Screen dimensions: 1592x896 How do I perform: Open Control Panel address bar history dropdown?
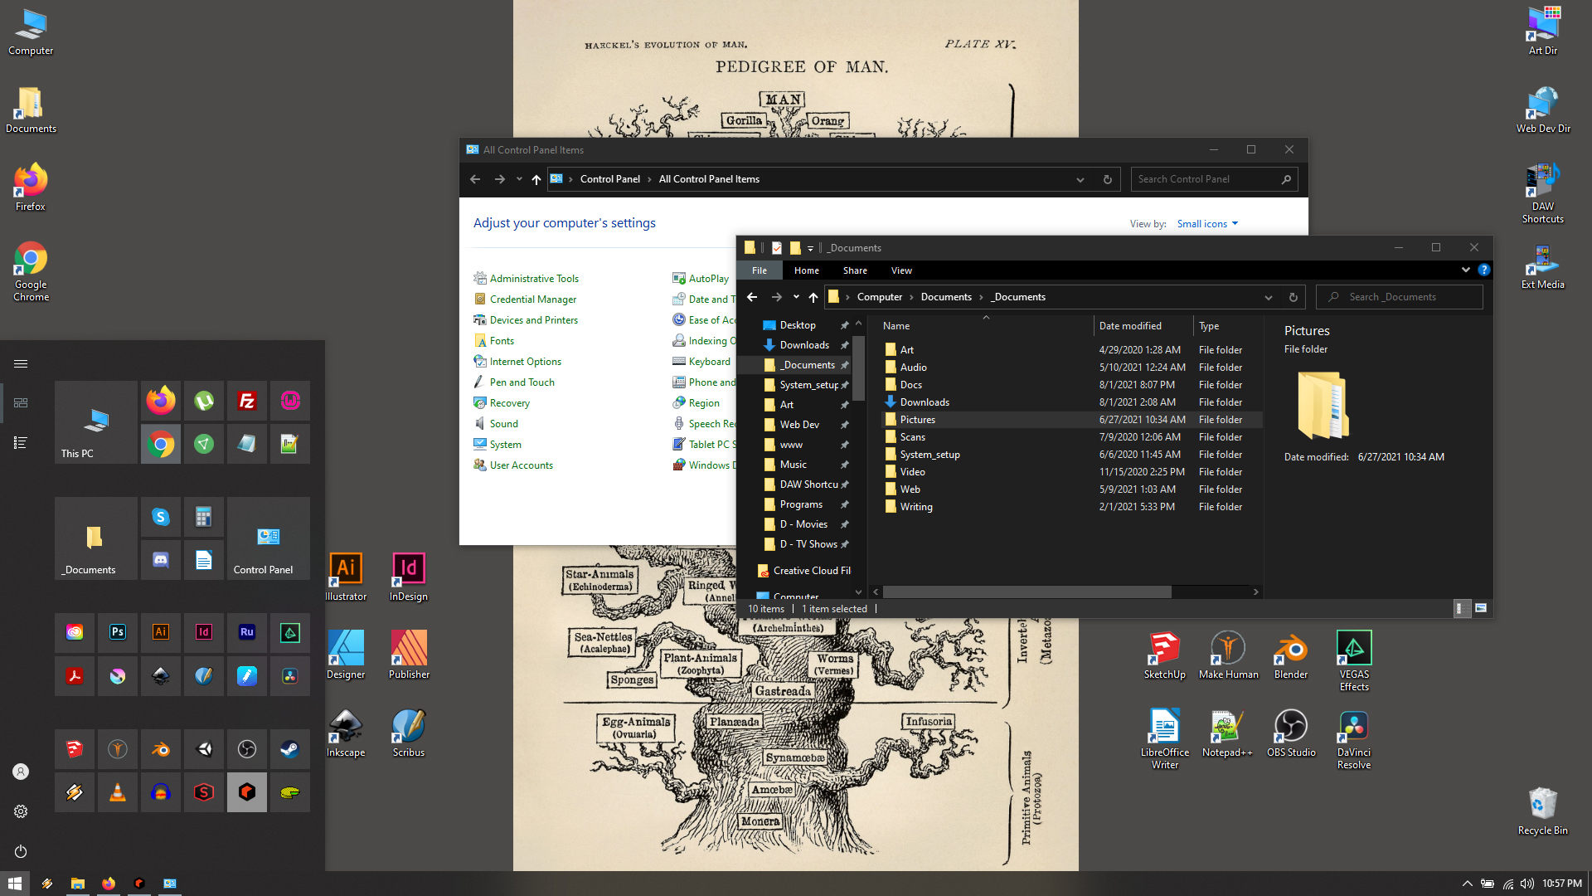[1080, 179]
